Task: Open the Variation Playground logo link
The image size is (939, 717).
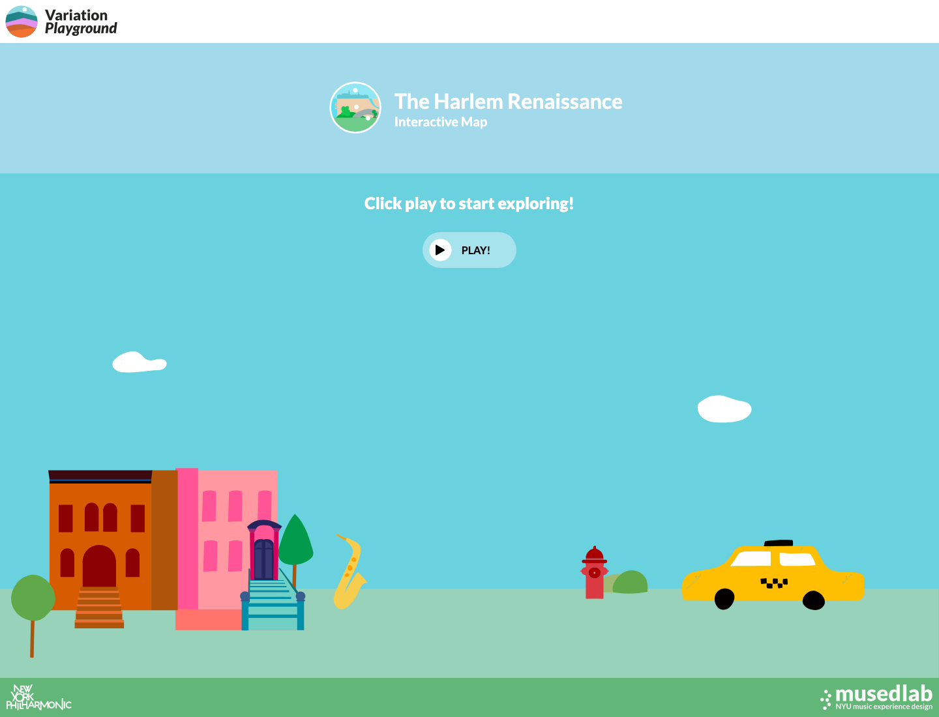Action: click(x=61, y=22)
